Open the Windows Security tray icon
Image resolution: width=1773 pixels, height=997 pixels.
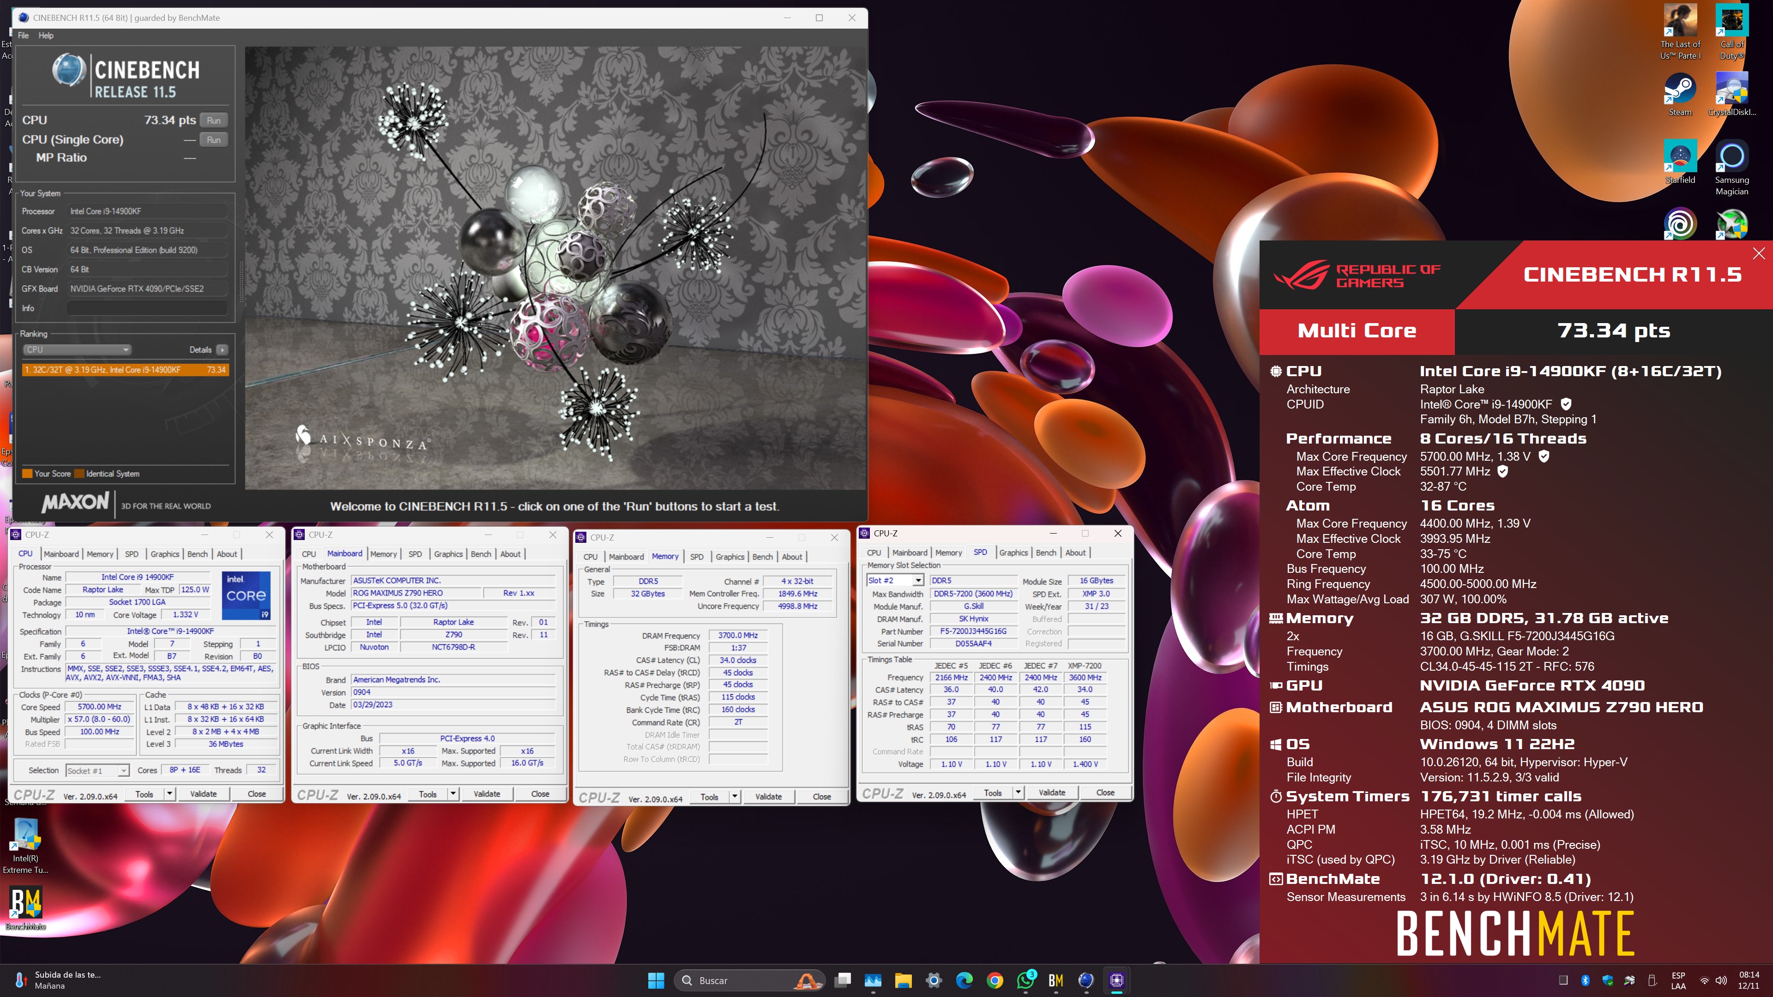(1607, 980)
